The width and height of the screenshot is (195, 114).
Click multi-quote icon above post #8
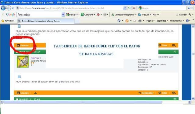(174, 93)
